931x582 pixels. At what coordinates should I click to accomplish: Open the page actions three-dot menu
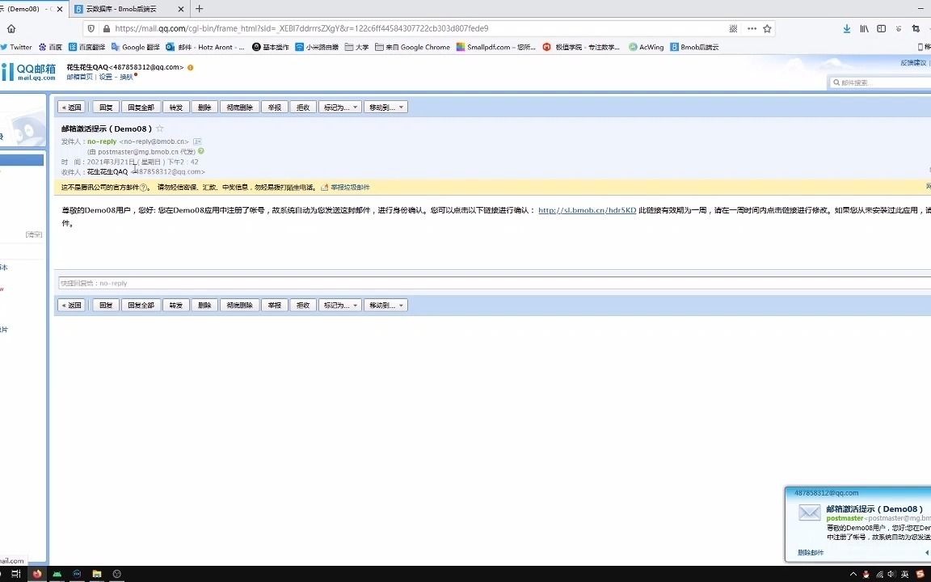(752, 28)
